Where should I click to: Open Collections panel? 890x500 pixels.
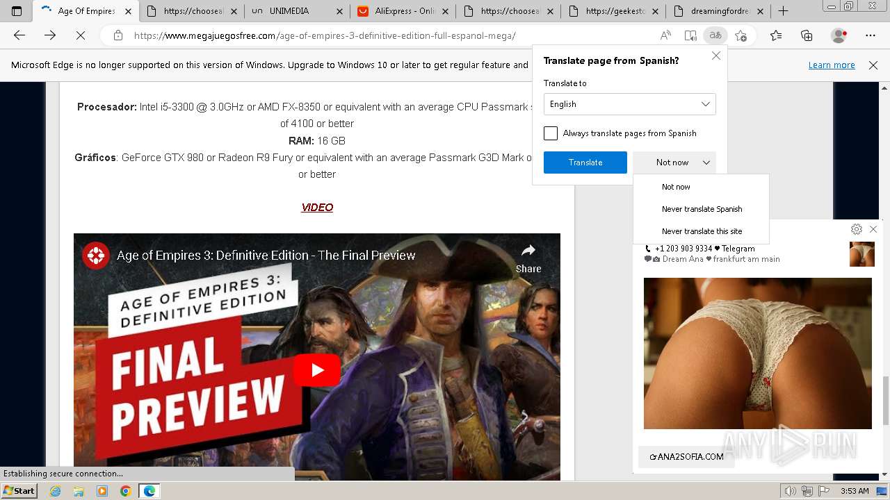[x=807, y=35]
